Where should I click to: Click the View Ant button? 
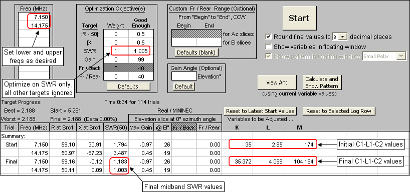(x=277, y=82)
